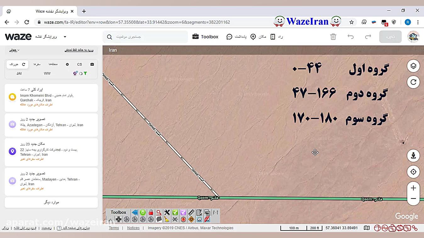Image resolution: width=424 pixels, height=238 pixels.
Task: Select the red padlock Toolbox icon
Action: pos(151,213)
